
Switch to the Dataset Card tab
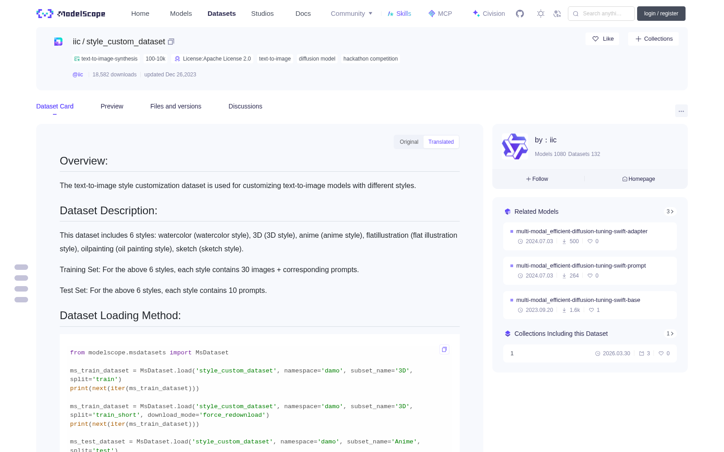(55, 106)
